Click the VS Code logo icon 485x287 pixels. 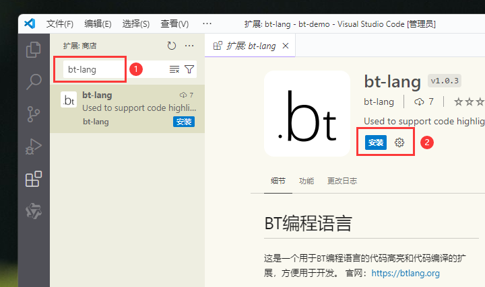pos(30,24)
